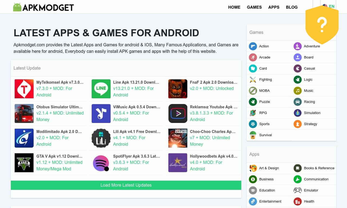This screenshot has width=347, height=208.
Task: Open Line Apk 13.21.0 download link
Action: 136,82
